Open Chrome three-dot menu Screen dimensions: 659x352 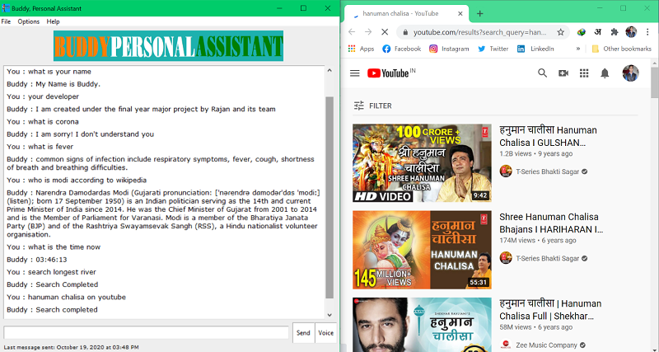point(647,32)
